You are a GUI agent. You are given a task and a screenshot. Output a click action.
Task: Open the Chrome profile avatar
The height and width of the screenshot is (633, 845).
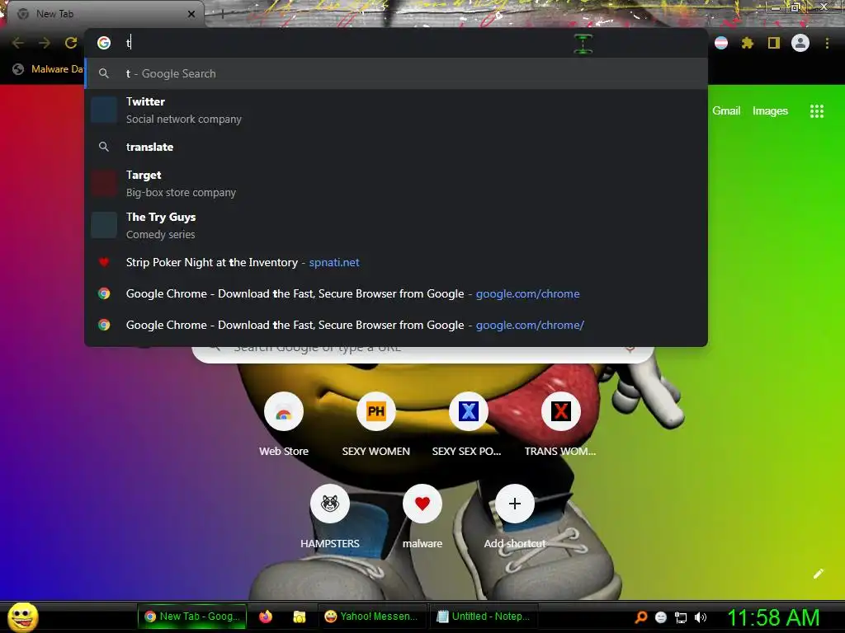tap(800, 43)
